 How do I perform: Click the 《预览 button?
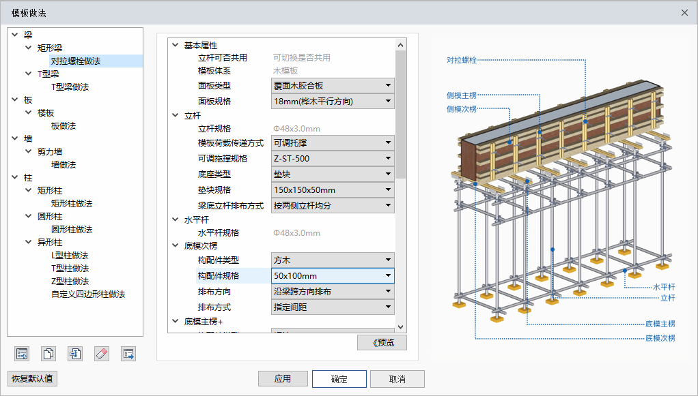pyautogui.click(x=382, y=343)
